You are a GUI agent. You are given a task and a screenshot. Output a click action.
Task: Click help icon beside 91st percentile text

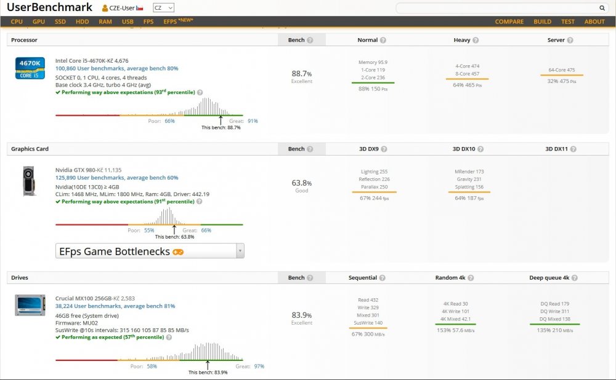(200, 202)
